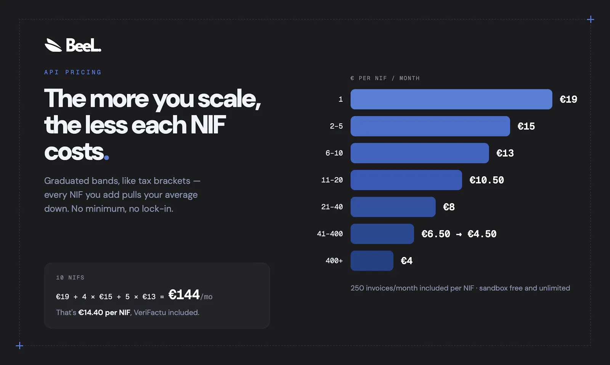Click the €13 price label beside its bar
610x365 pixels.
coord(505,153)
